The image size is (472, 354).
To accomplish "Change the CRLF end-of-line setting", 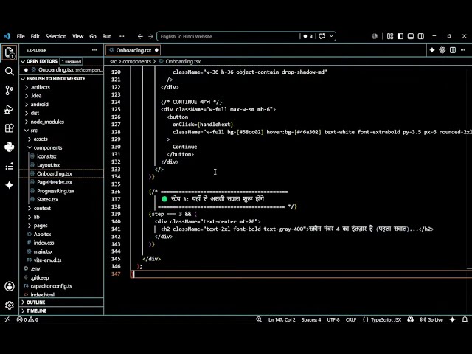I will pos(351,319).
